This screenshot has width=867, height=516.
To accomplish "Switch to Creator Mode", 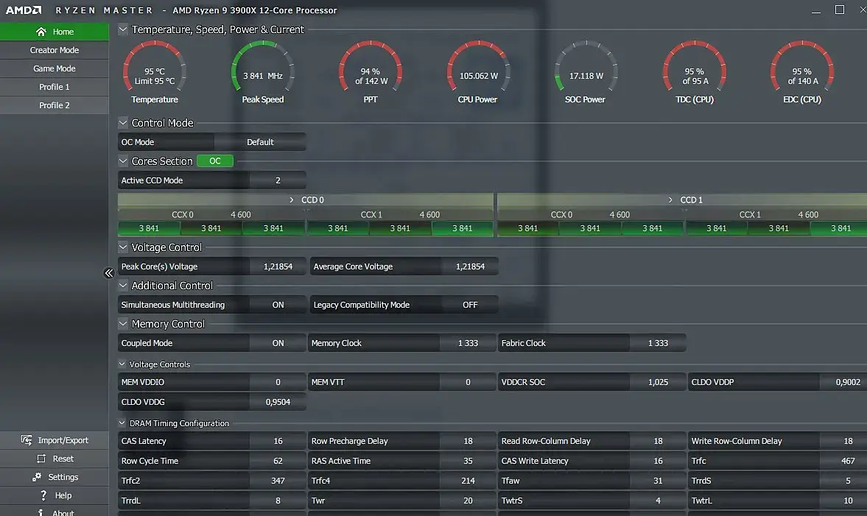I will point(55,50).
